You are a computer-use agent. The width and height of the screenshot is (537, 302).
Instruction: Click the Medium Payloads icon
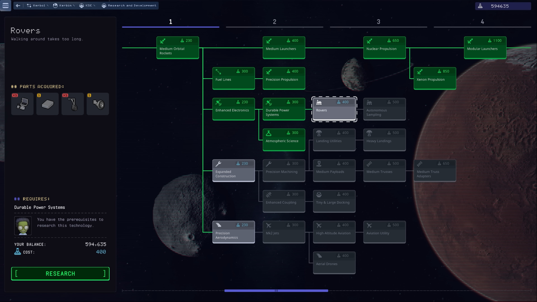tap(319, 164)
